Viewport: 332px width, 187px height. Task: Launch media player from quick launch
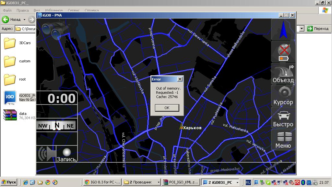coord(55,182)
